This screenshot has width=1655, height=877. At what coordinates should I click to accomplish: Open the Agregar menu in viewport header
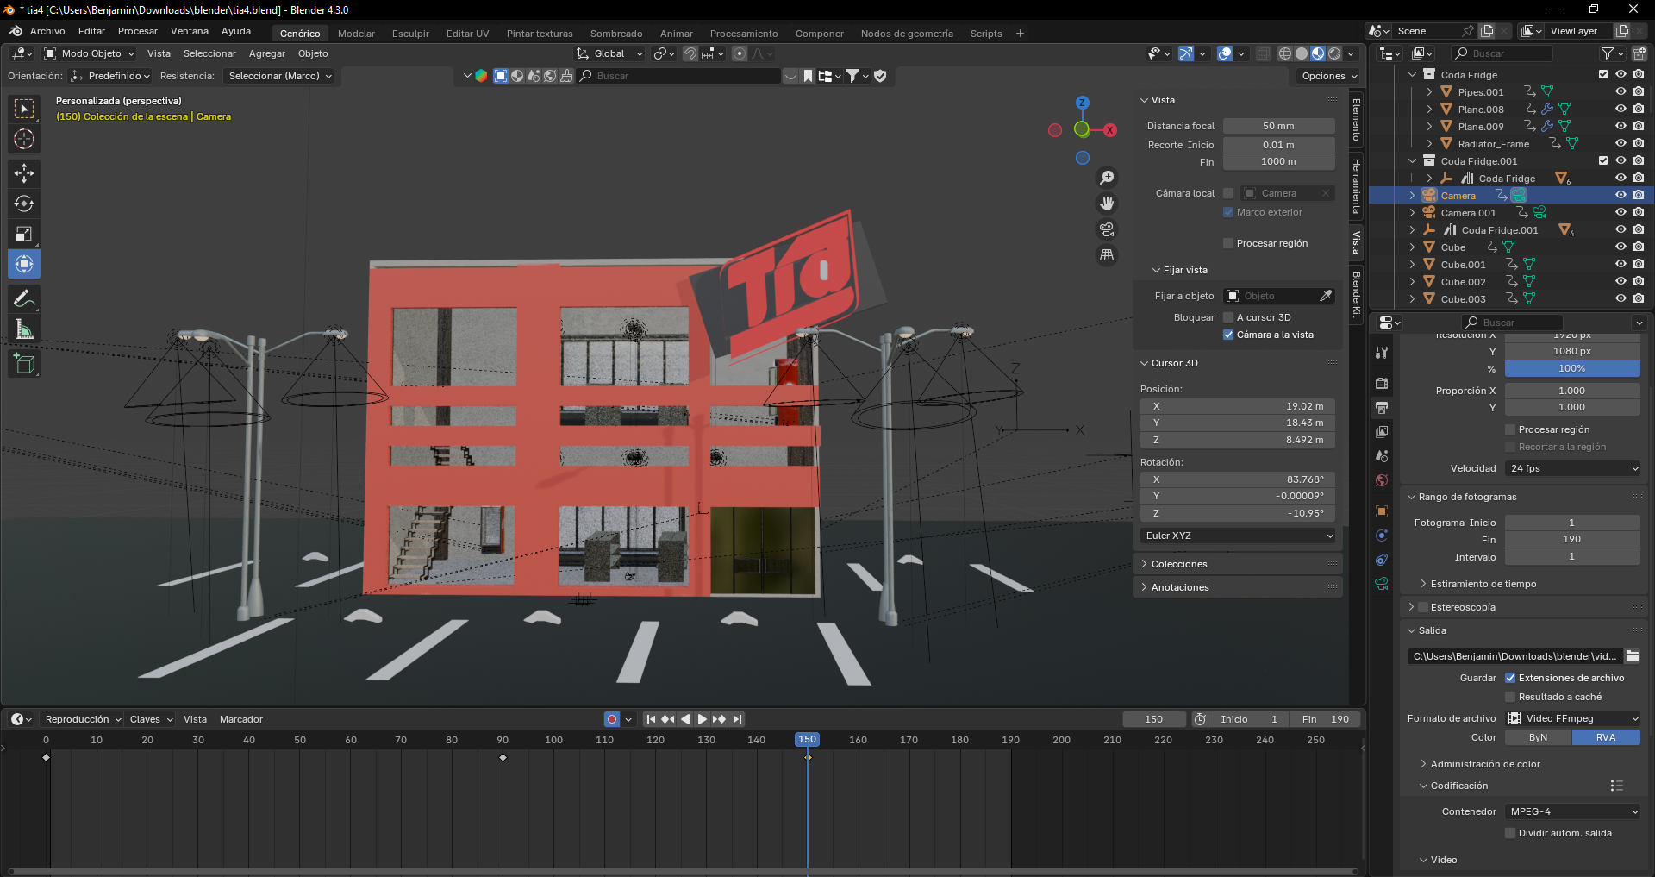coord(266,53)
